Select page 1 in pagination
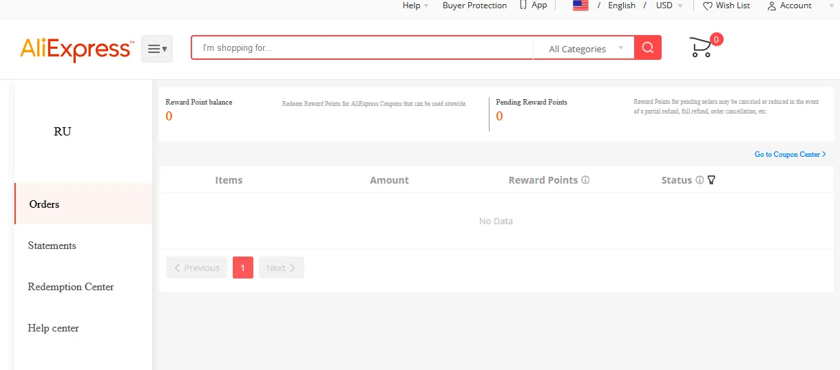840x370 pixels. 243,268
